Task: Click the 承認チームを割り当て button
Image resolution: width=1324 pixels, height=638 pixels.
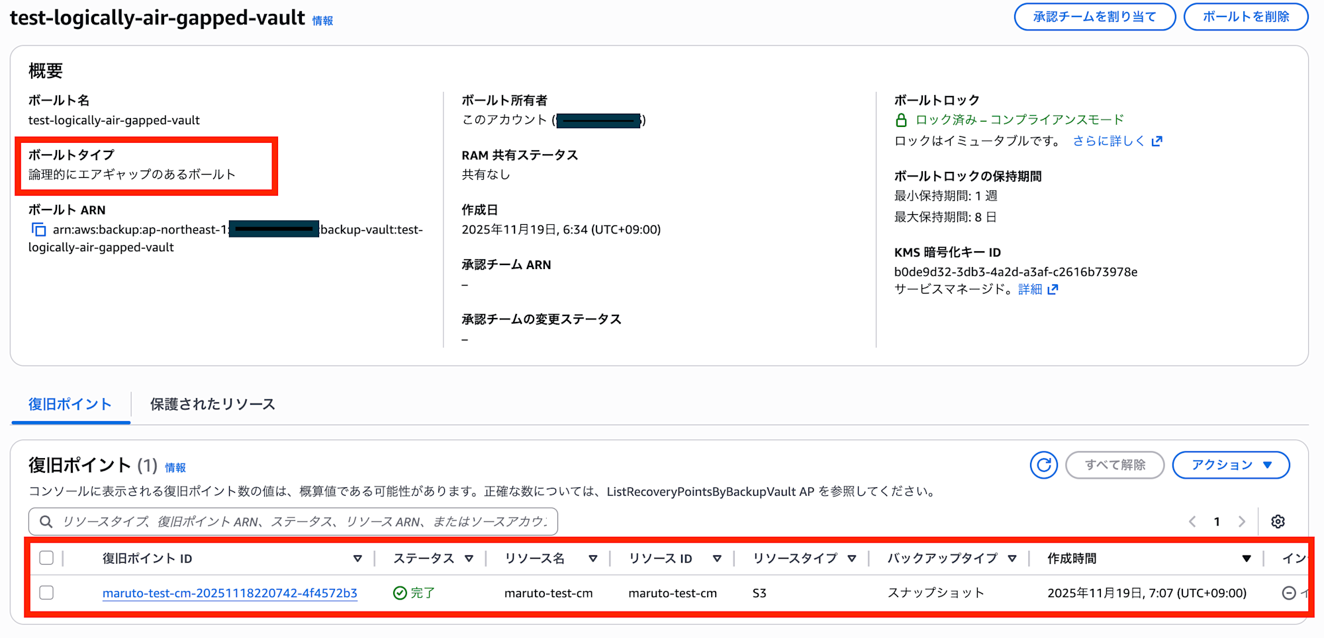Action: [1094, 17]
